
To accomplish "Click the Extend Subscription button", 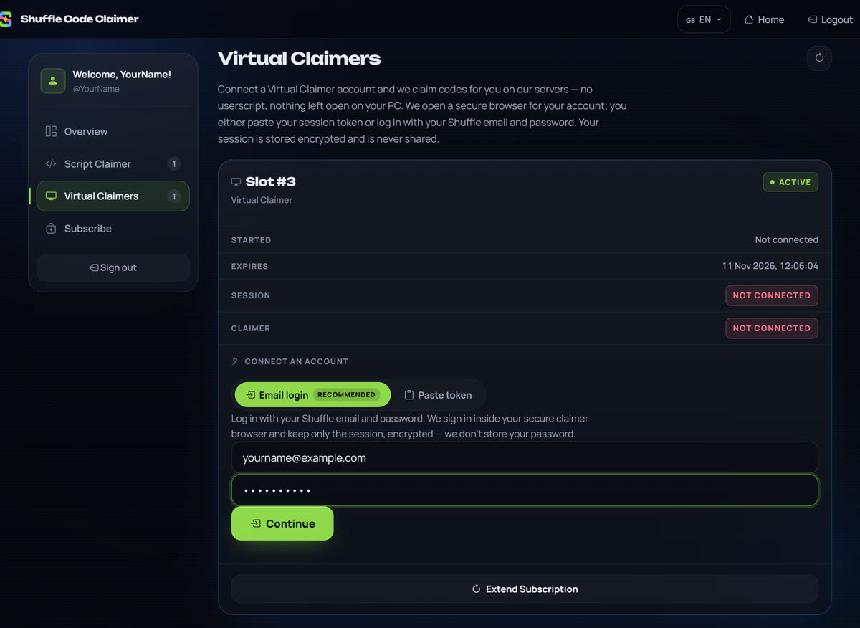I will click(525, 589).
